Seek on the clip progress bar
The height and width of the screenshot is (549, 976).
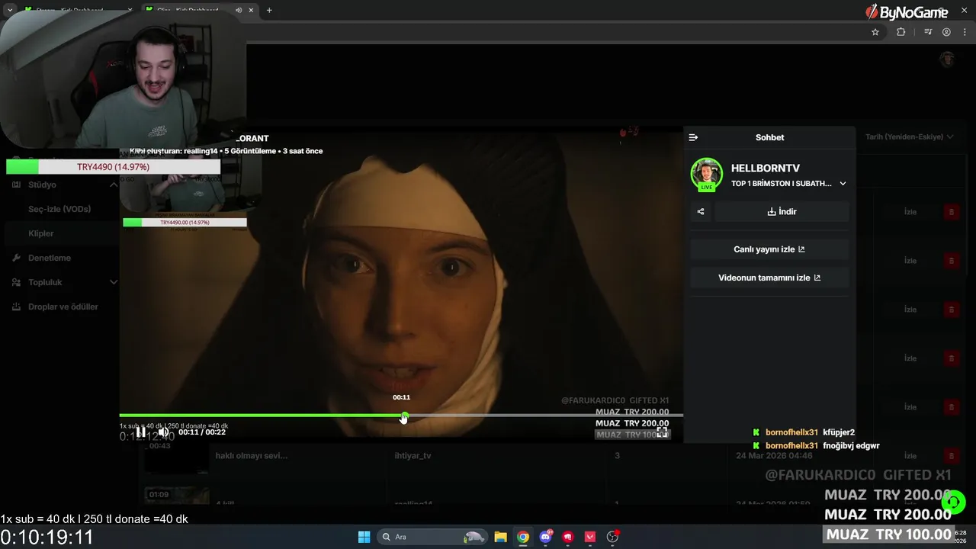tap(401, 416)
